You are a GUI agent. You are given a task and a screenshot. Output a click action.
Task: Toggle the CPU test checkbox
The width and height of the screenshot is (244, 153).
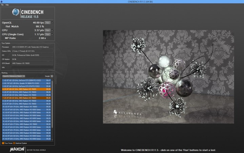pyautogui.click(x=52, y=30)
